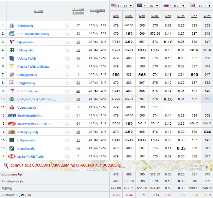Sort by Մասնաճյուղեր branches column header

78,11
